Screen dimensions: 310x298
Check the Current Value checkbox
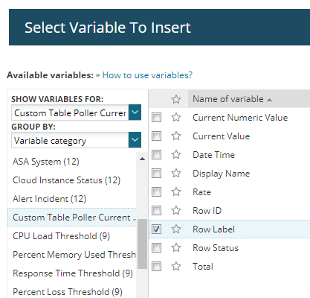(x=156, y=136)
